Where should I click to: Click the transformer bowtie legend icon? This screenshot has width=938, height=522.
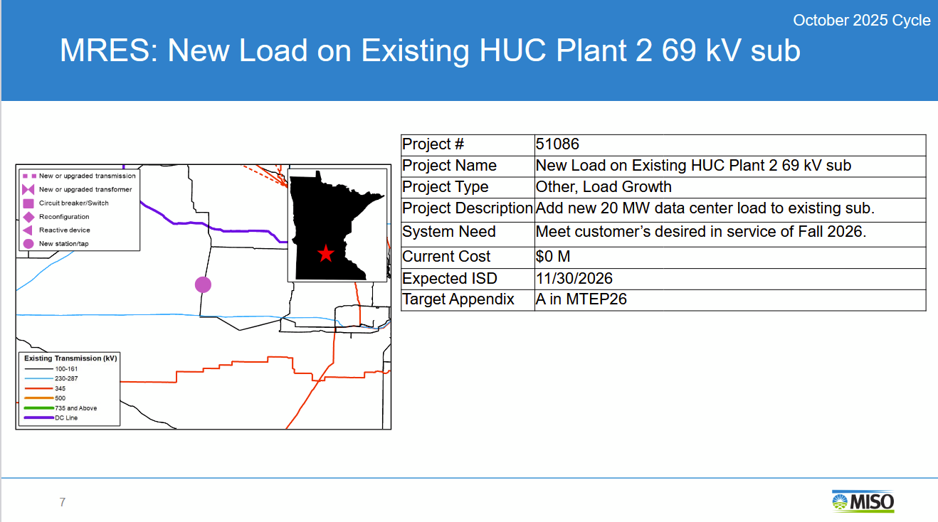pos(28,190)
